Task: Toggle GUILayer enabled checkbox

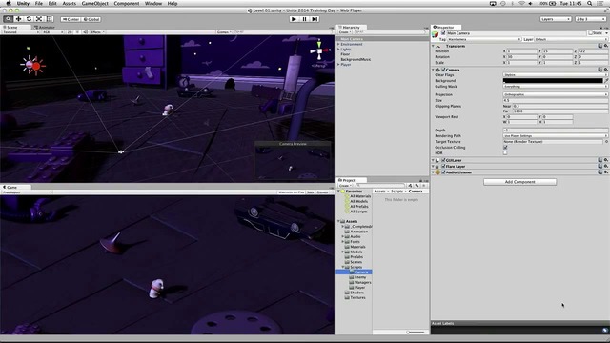Action: 443,160
